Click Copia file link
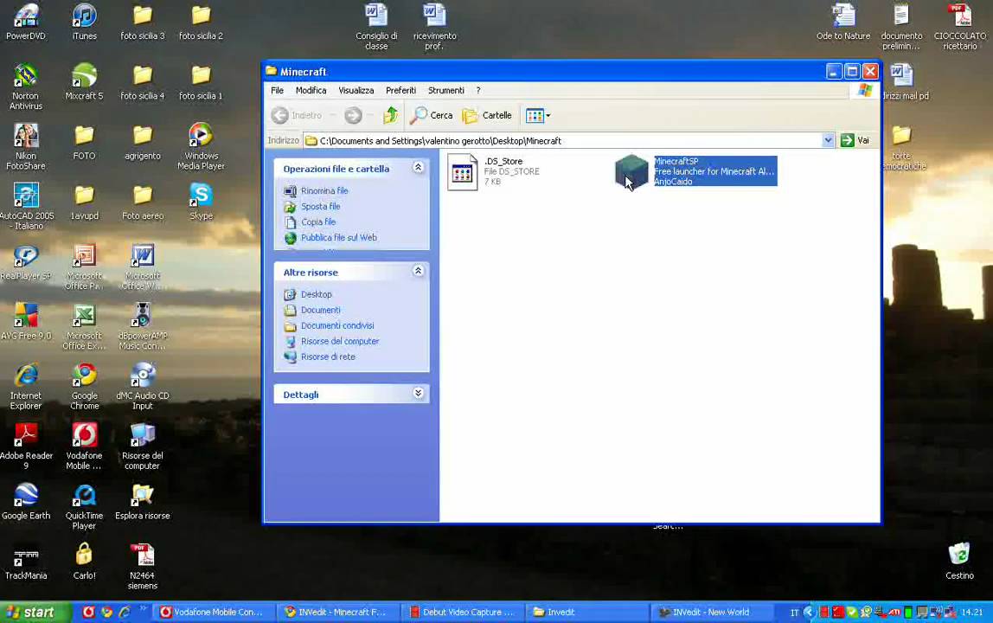993x623 pixels. click(318, 222)
